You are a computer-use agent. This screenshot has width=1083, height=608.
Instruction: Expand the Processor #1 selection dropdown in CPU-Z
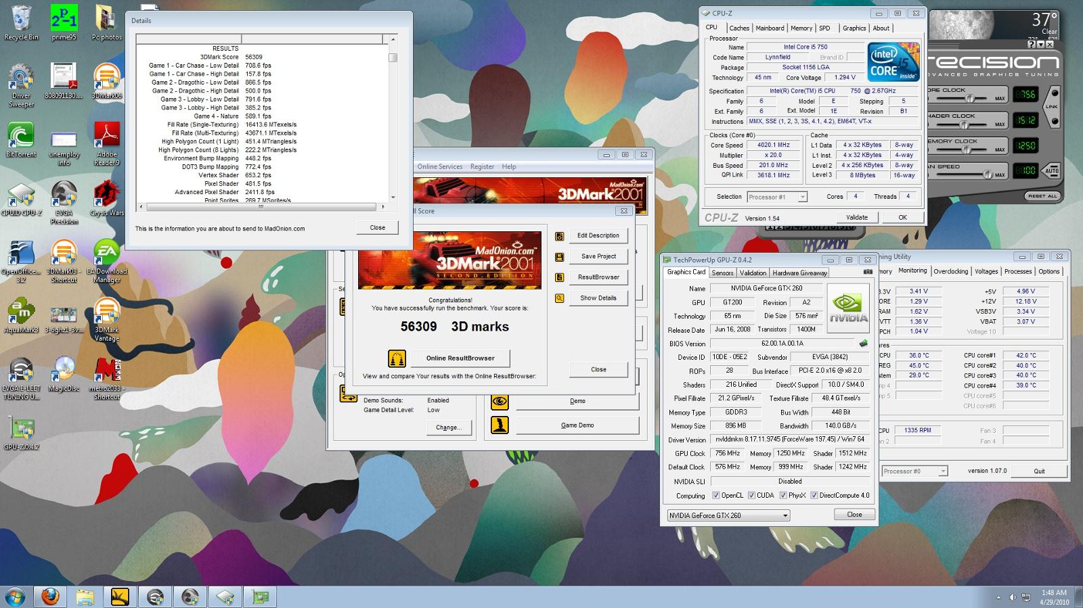tap(777, 197)
